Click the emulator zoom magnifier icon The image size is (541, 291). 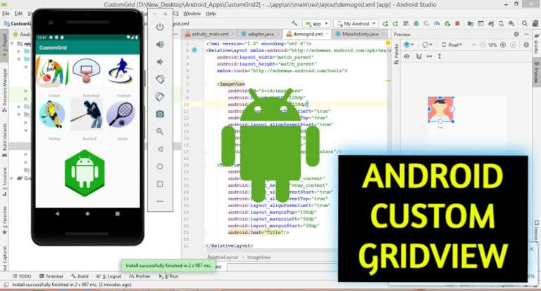160,132
